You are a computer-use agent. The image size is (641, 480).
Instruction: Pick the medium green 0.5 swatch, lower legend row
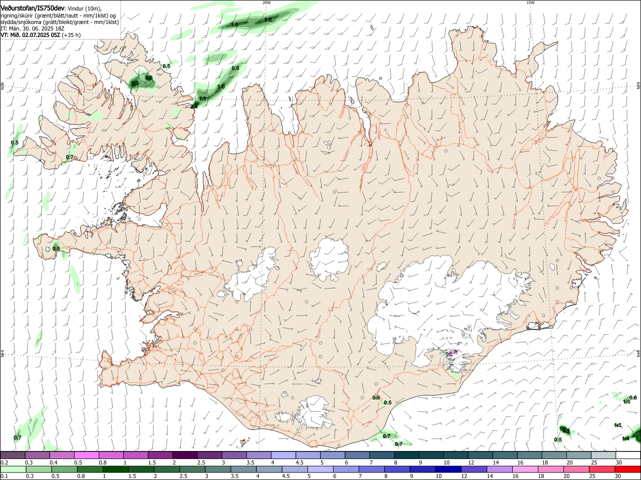click(x=64, y=469)
